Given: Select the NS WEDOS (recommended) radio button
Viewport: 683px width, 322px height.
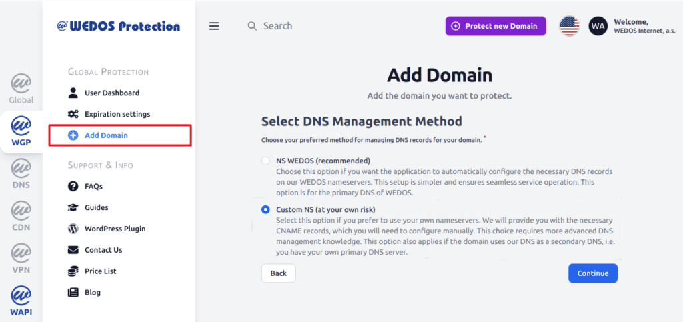Looking at the screenshot, I should [265, 161].
